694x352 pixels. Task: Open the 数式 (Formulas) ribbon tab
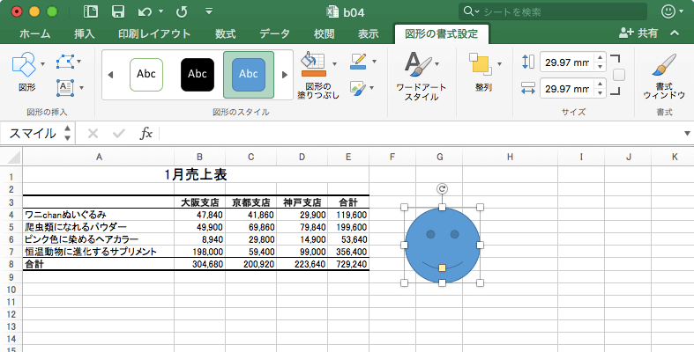click(x=225, y=33)
